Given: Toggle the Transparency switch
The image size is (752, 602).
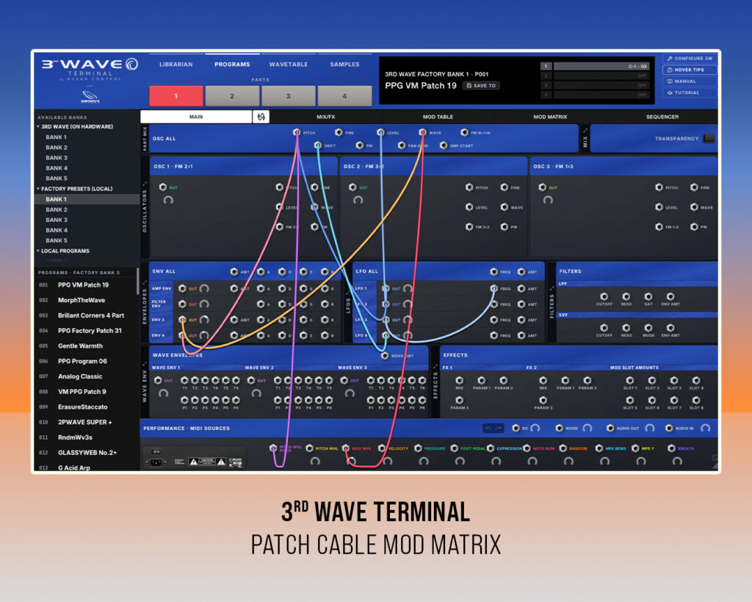Looking at the screenshot, I should 709,138.
